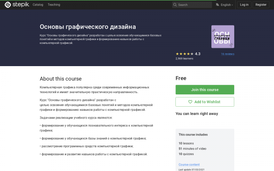Viewport: 274px width, 171px height.
Task: Click the star rating 4.3
Action: pos(188,54)
